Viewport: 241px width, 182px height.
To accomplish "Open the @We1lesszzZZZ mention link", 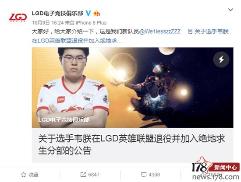I will [159, 31].
